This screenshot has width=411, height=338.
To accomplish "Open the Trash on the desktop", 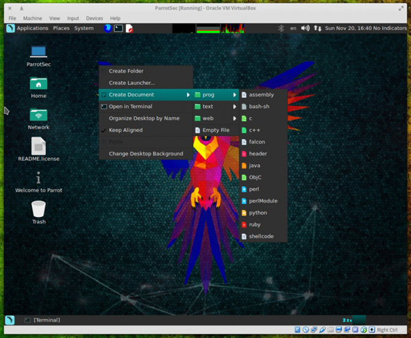I will coord(38,213).
